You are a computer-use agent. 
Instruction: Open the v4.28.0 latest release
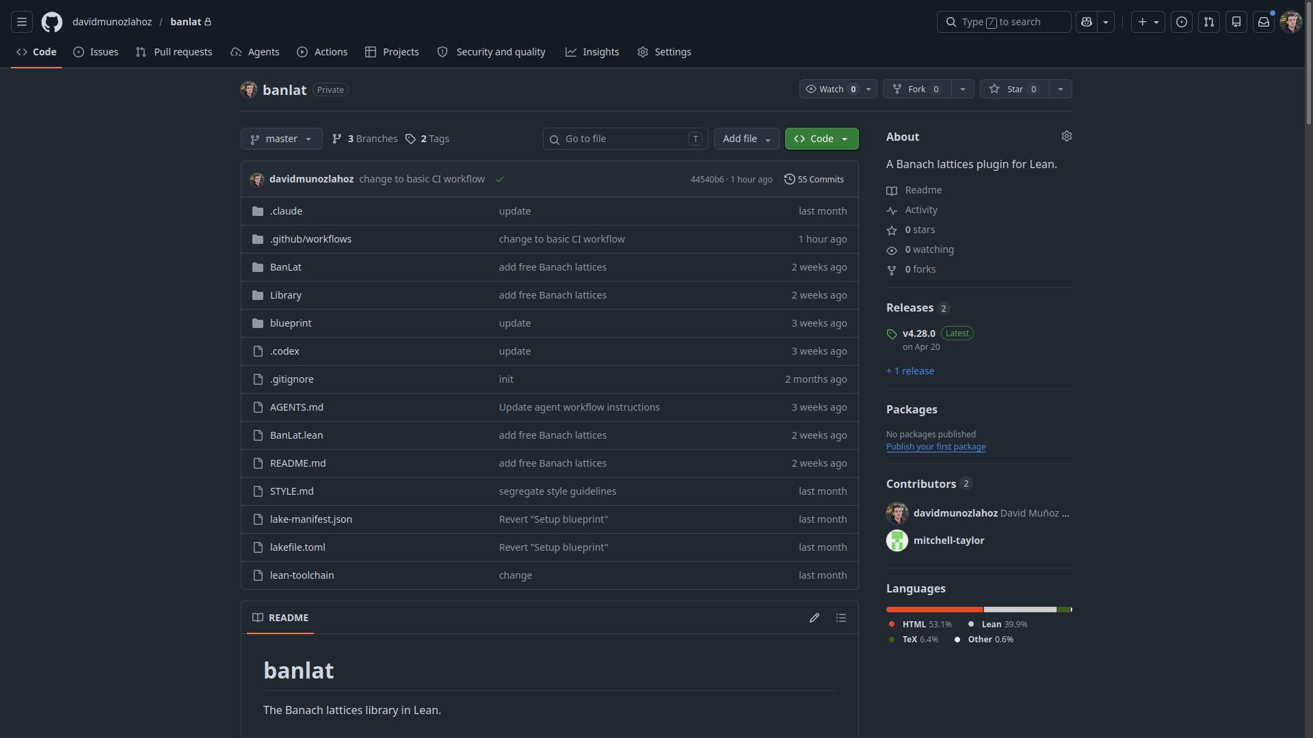(918, 333)
